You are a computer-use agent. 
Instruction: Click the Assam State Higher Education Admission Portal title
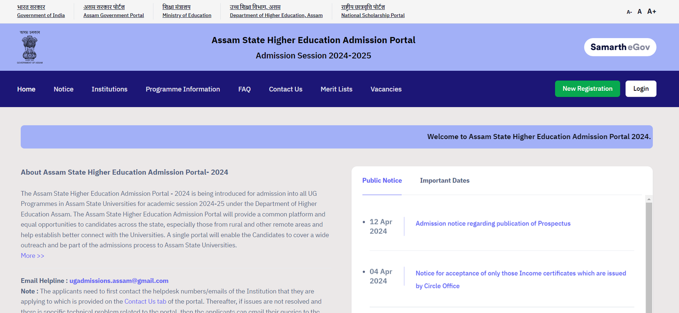point(313,40)
